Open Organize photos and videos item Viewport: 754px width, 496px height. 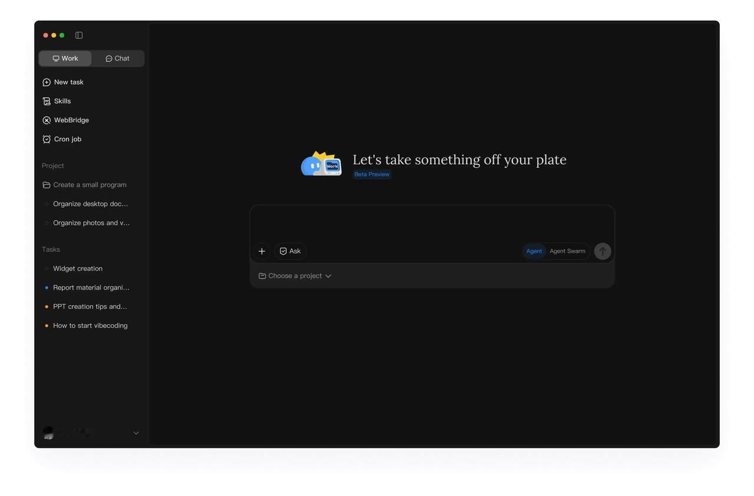[87, 223]
